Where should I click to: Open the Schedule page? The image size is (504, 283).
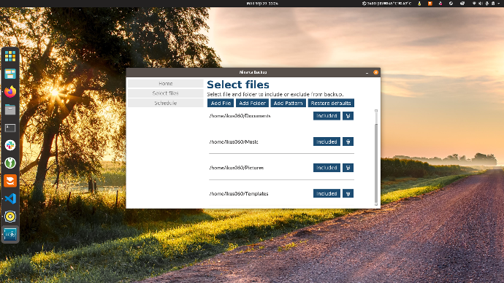[x=166, y=103]
